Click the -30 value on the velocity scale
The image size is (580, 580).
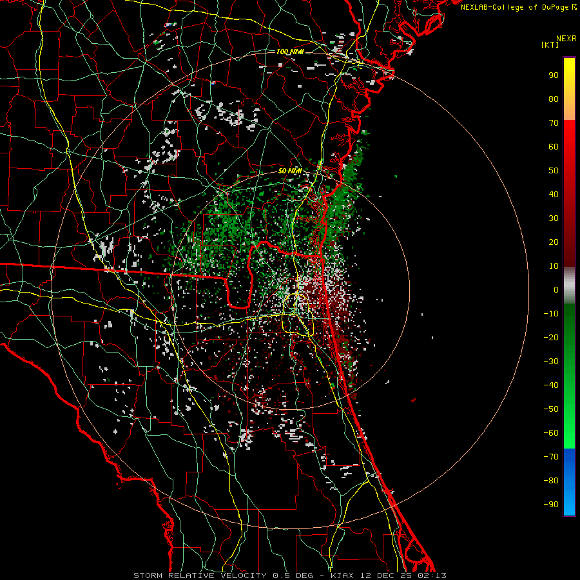(551, 362)
